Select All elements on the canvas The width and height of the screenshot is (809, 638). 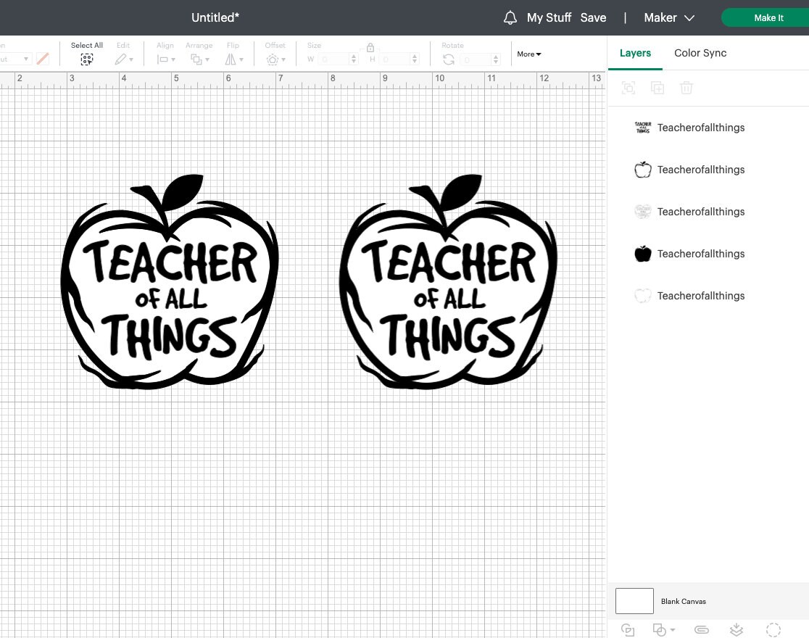pos(87,59)
